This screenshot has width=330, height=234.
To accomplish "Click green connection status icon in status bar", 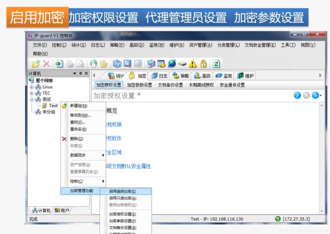I will click(278, 219).
